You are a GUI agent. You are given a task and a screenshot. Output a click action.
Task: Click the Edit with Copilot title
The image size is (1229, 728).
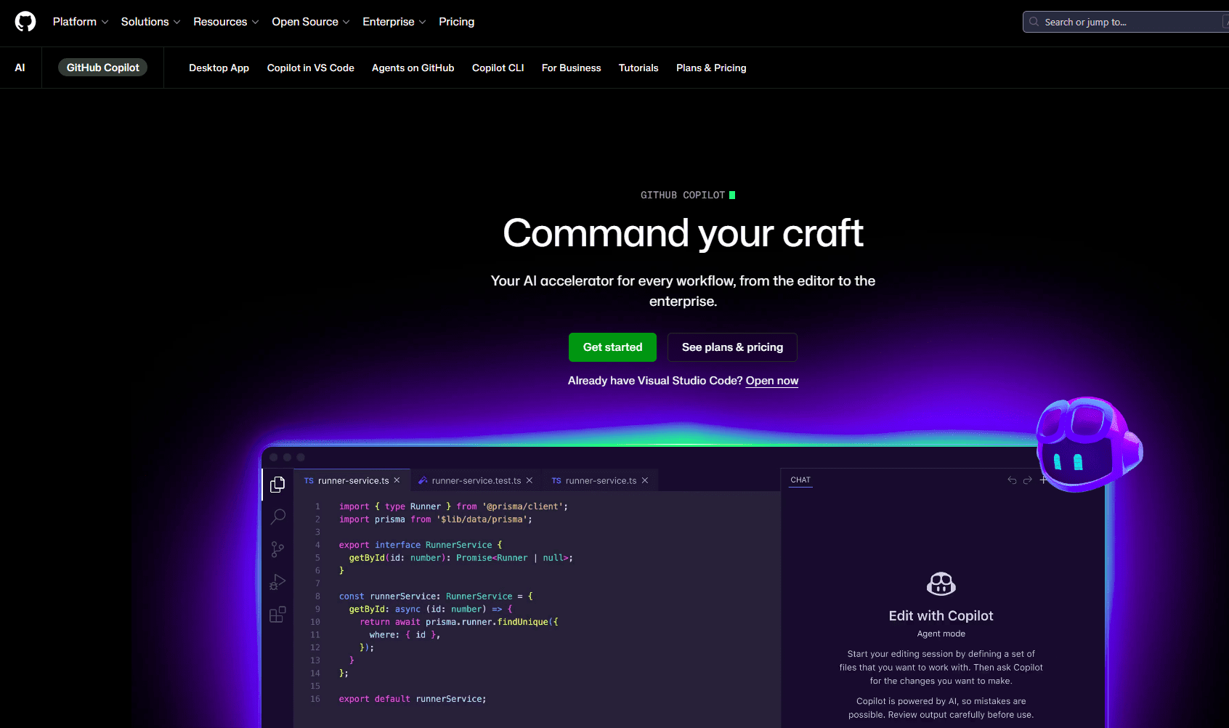tap(941, 615)
